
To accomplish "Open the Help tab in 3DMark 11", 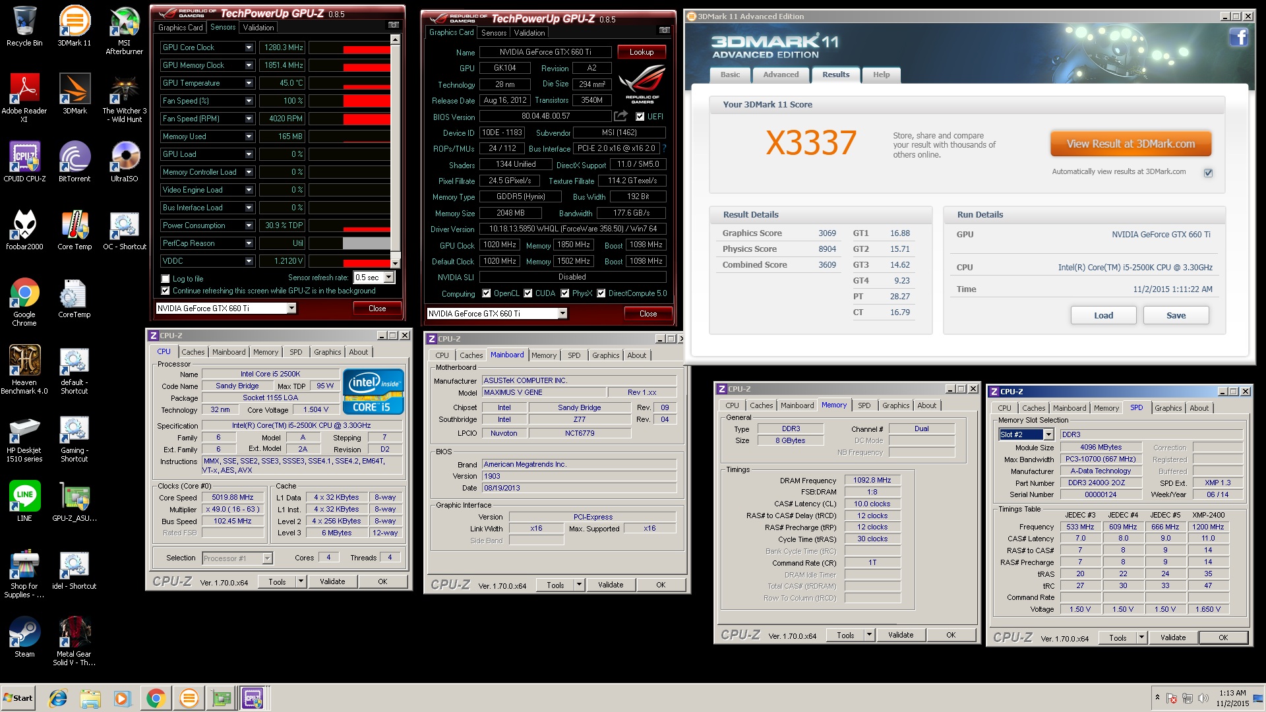I will (881, 74).
